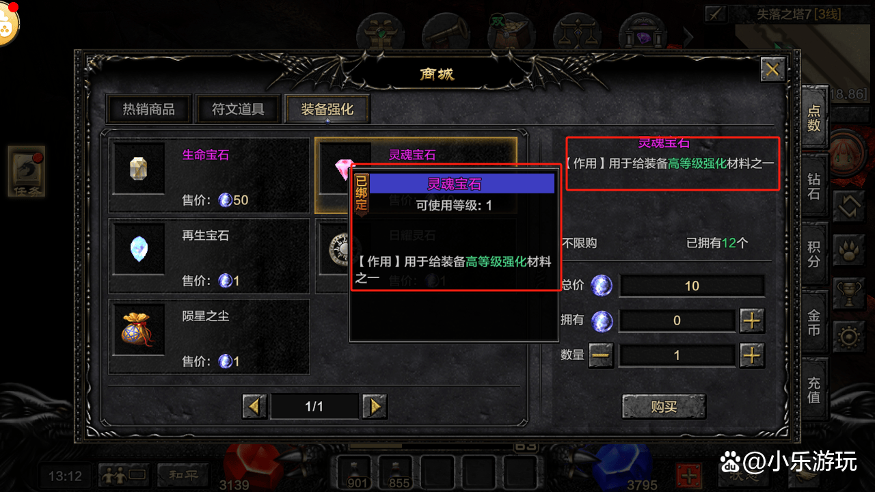Select the 再生宝石 crystal icon
The width and height of the screenshot is (875, 492).
(x=139, y=249)
